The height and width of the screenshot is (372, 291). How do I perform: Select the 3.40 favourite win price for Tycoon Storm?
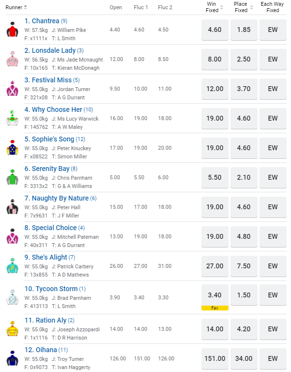coord(214,294)
